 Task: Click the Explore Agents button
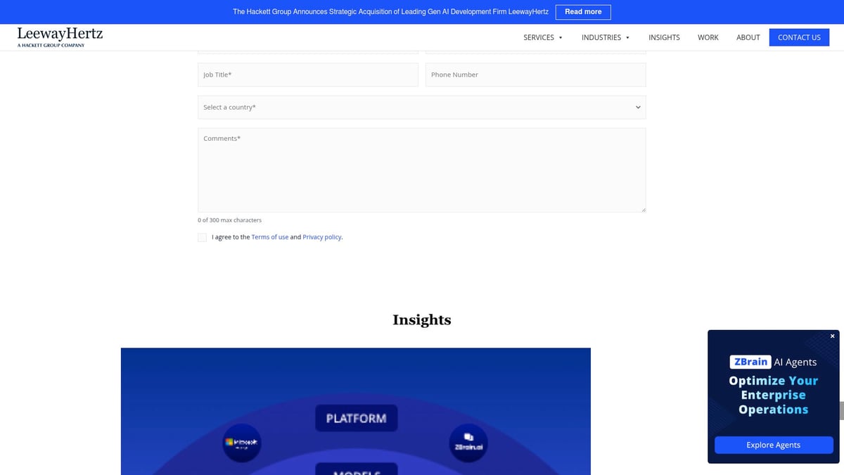773,445
